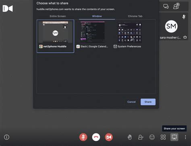
Task: Open the more options three-dot menu
Action: 185,137
